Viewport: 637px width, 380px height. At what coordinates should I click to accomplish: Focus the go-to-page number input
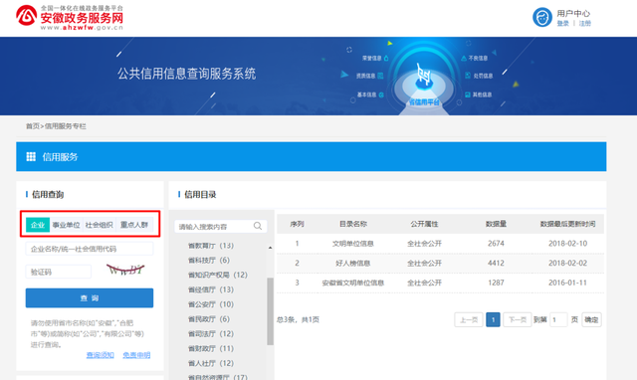pyautogui.click(x=558, y=320)
